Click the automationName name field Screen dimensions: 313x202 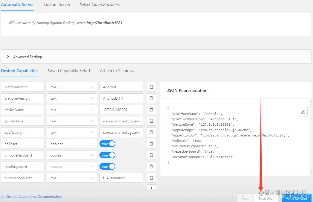(x=23, y=178)
